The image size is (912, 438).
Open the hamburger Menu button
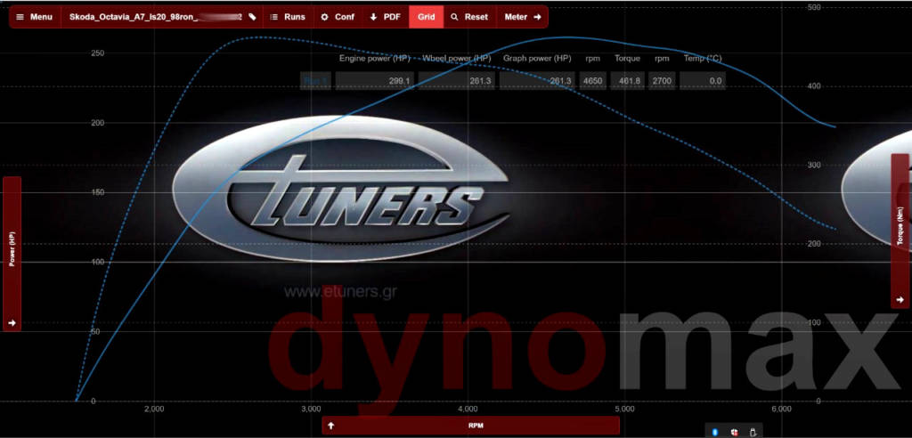[35, 17]
